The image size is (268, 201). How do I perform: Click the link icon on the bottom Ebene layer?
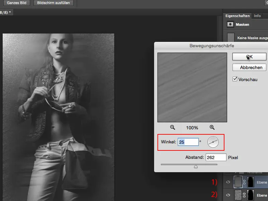(245, 195)
